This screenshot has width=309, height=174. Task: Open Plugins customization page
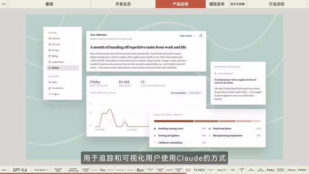63,94
